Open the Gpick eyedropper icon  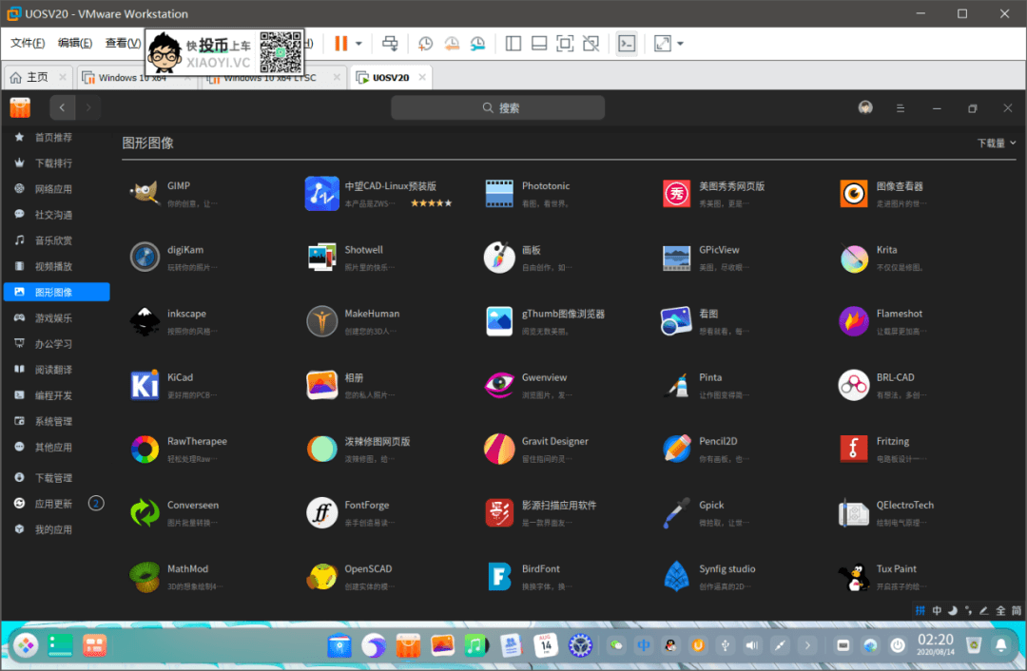677,512
